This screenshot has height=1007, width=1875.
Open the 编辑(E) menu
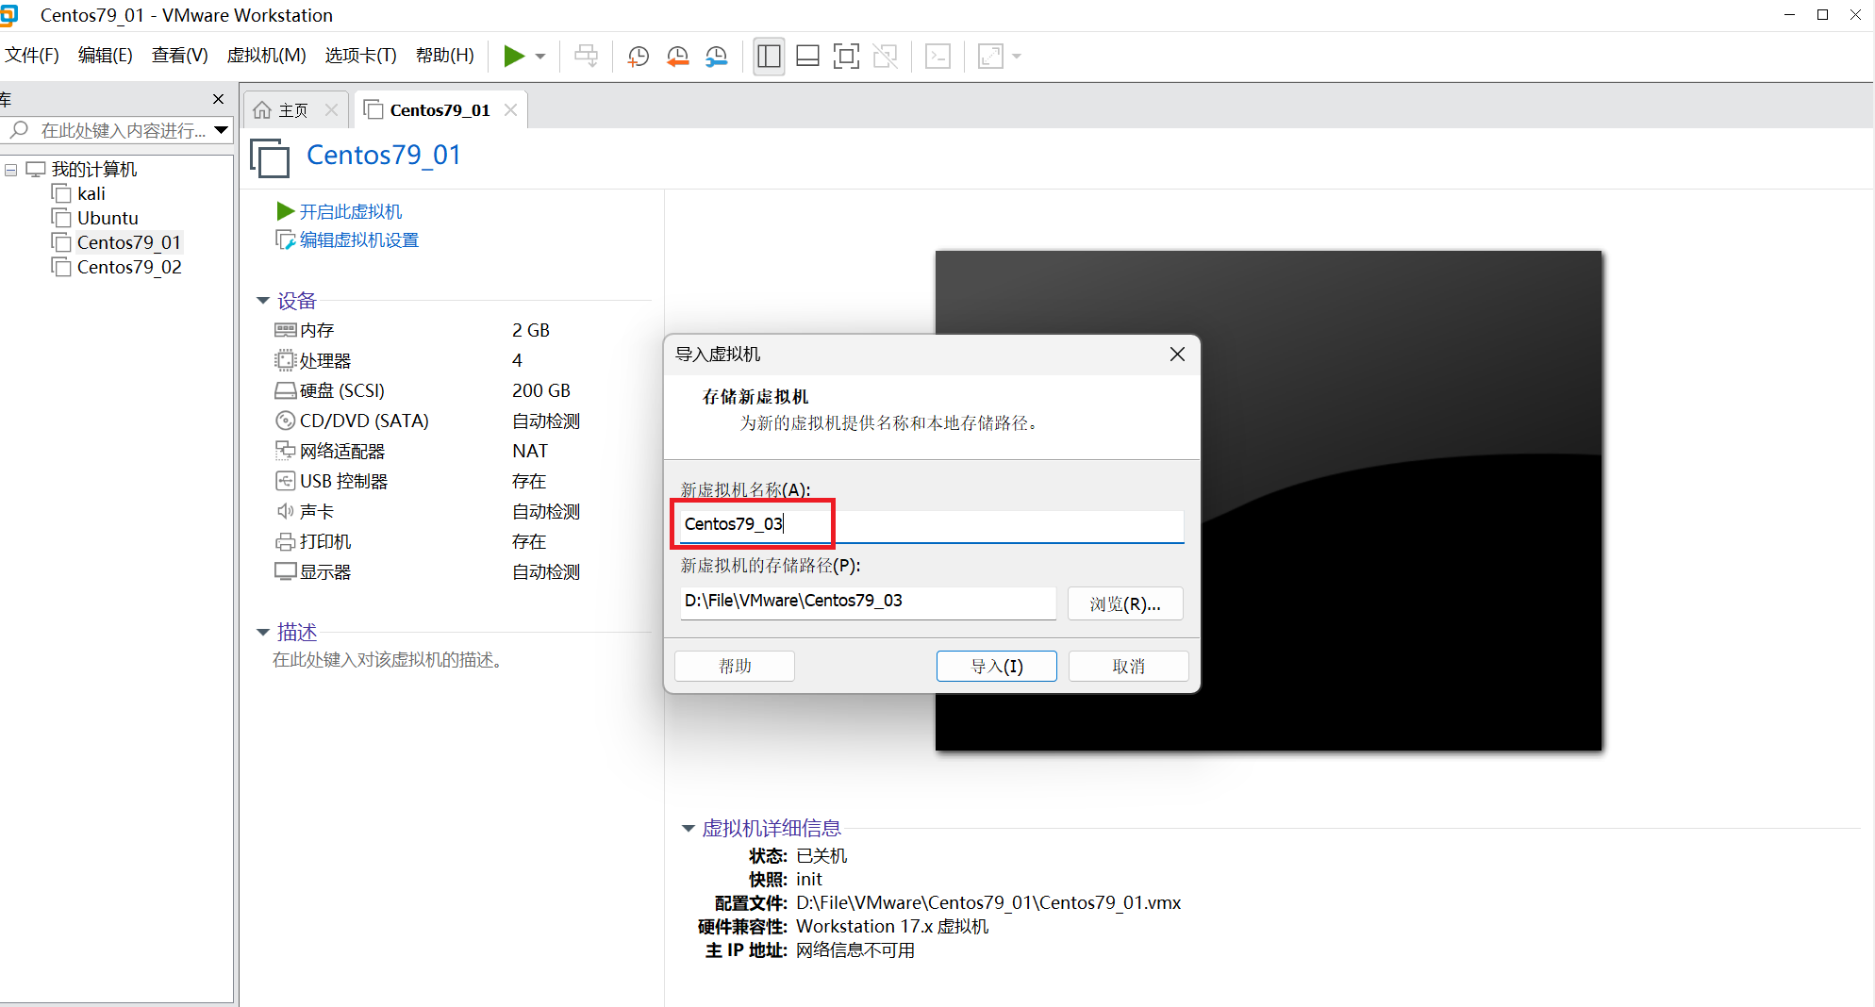coord(105,56)
